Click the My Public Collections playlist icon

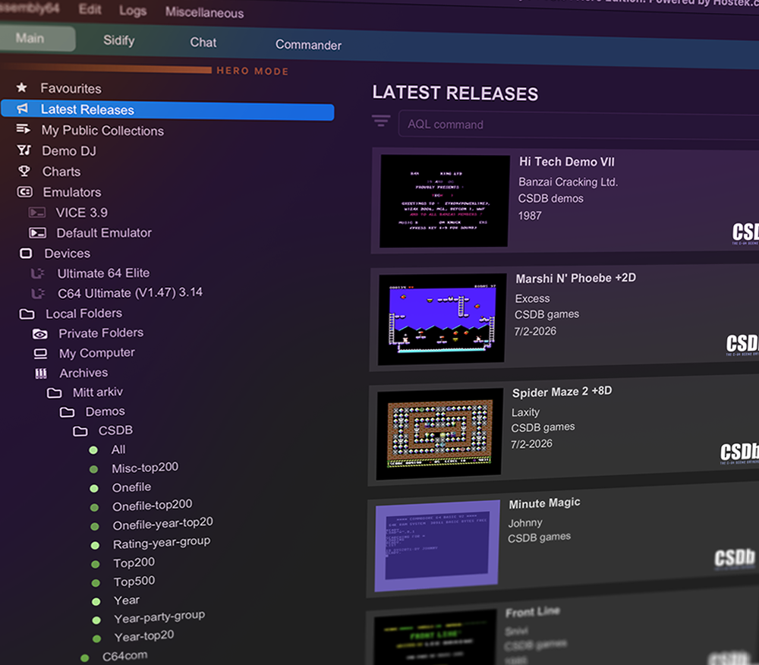coord(24,130)
